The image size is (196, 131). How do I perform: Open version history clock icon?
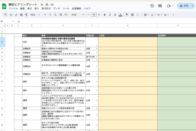pyautogui.click(x=152, y=6)
